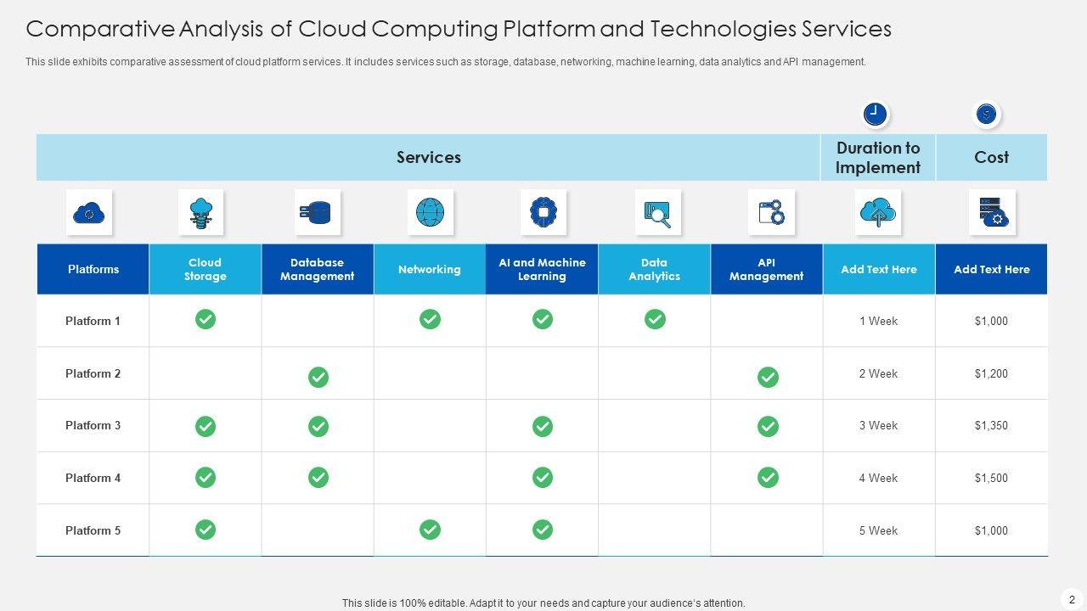The image size is (1087, 611).
Task: Click "Add Text Here" under Cost
Action: [991, 269]
